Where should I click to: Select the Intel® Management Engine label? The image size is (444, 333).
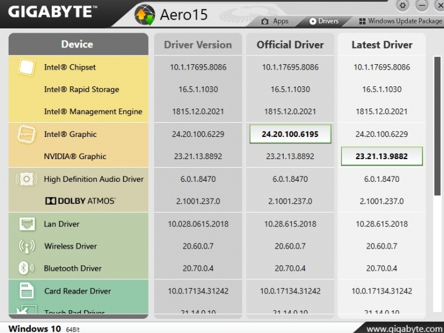(x=93, y=112)
